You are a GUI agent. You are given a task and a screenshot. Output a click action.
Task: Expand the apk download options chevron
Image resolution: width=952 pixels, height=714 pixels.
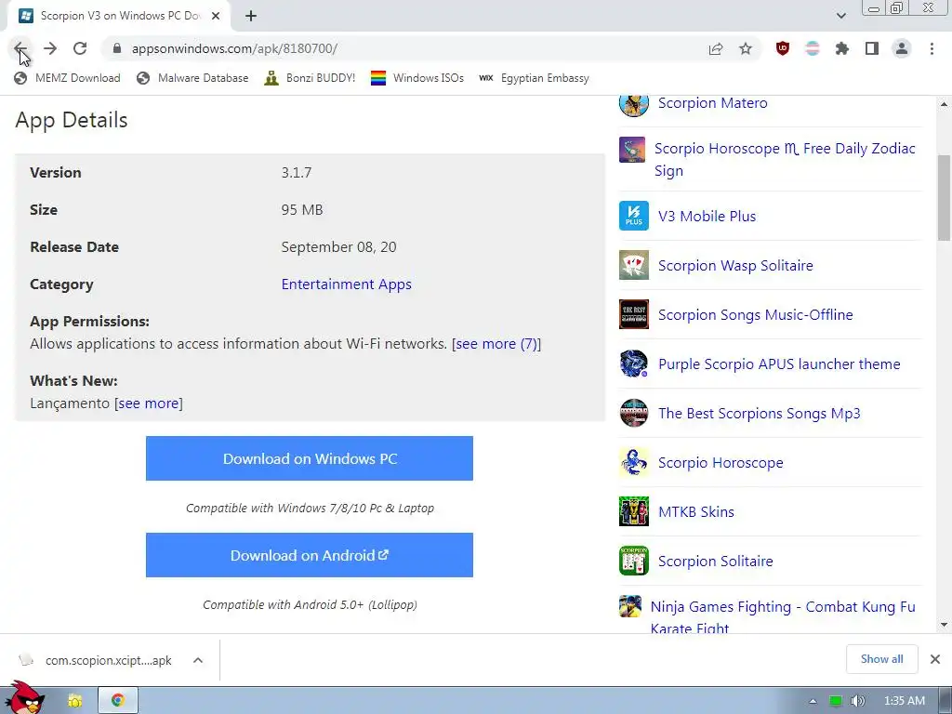click(198, 661)
